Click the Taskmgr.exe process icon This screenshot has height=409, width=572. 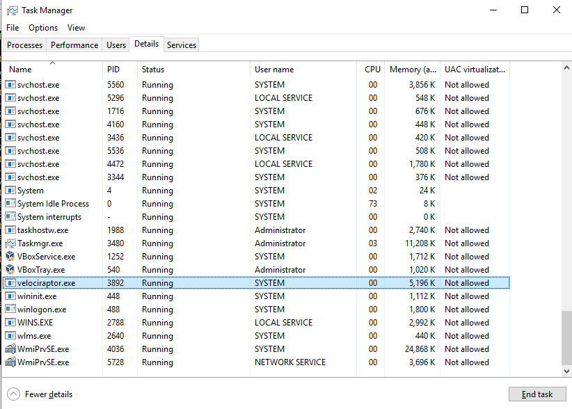[10, 243]
